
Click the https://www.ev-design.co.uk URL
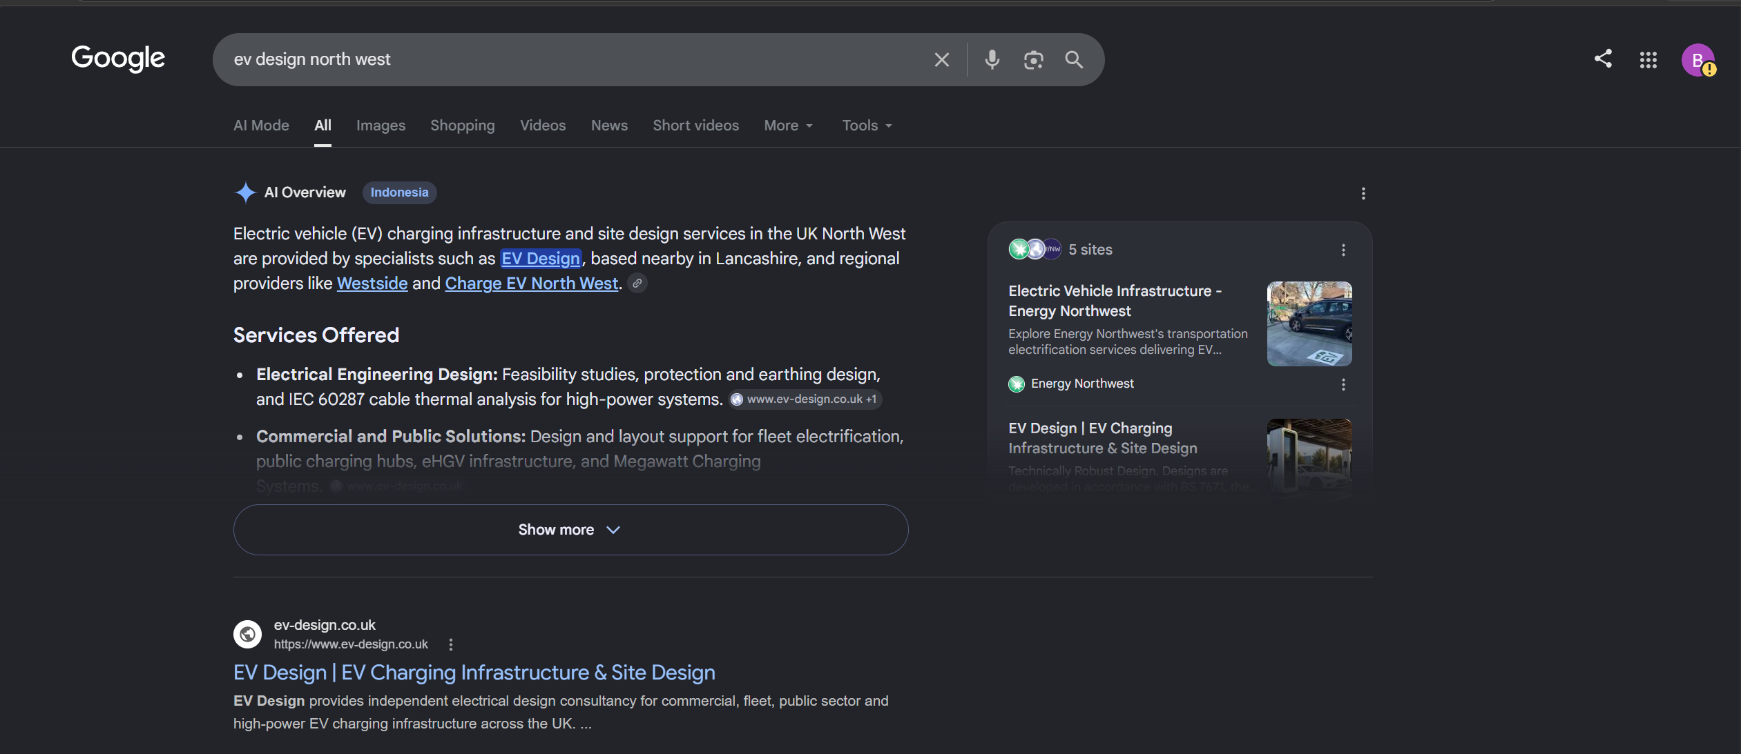(351, 644)
